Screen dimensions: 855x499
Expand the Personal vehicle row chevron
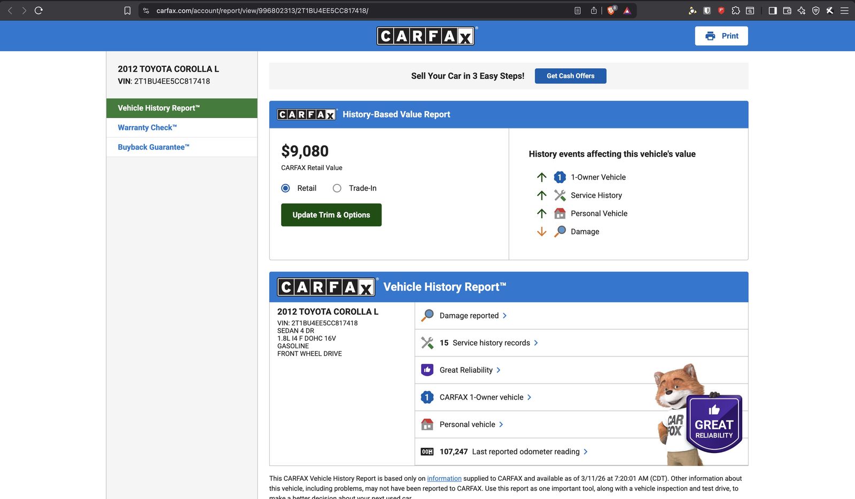tap(501, 425)
